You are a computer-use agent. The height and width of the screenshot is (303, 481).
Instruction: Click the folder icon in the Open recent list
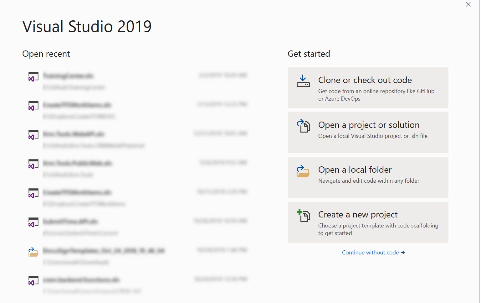click(x=33, y=252)
